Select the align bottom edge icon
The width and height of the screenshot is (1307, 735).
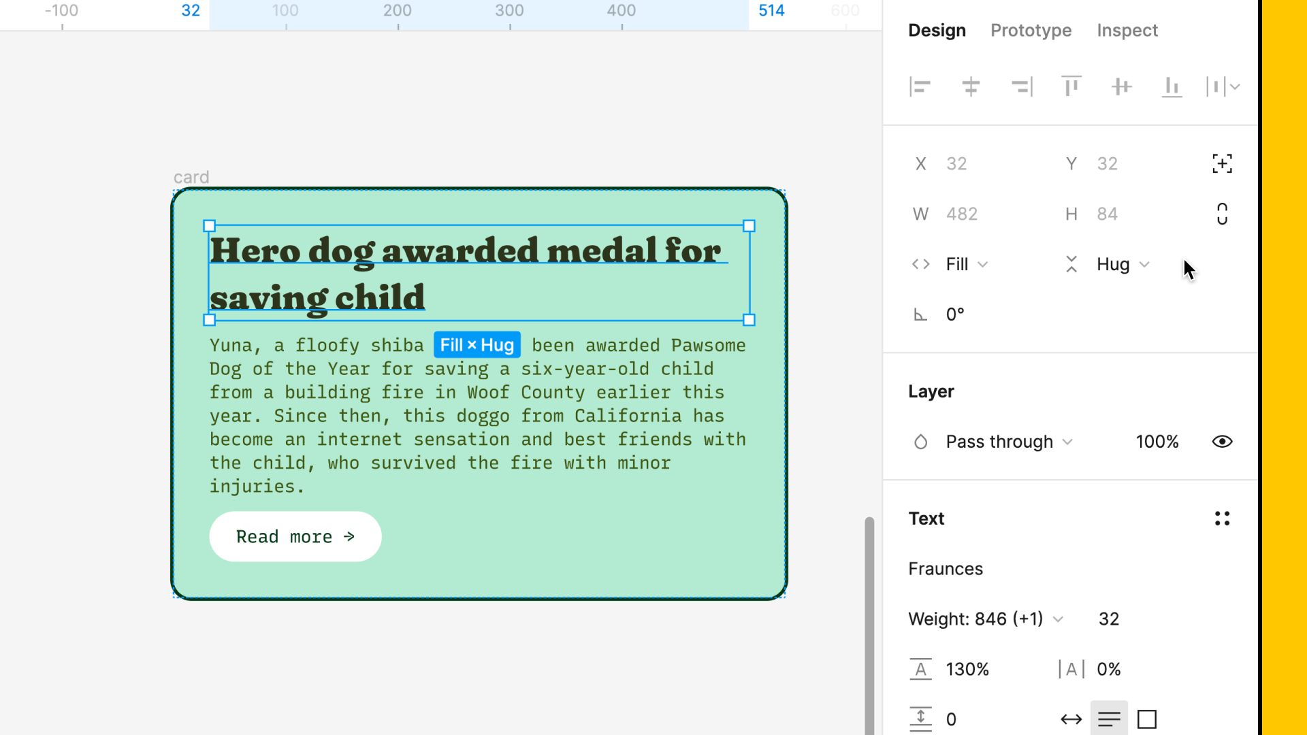(x=1172, y=87)
